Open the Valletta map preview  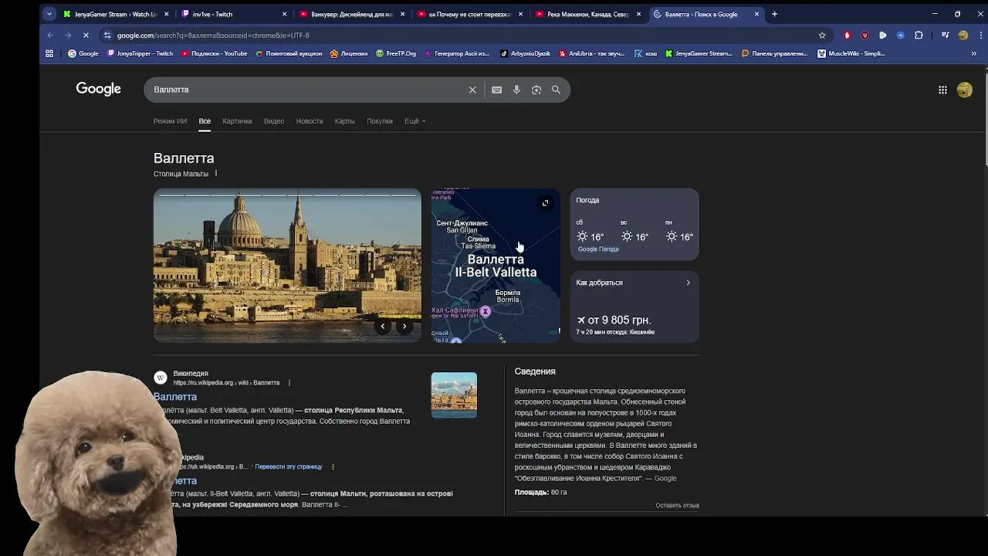point(496,265)
